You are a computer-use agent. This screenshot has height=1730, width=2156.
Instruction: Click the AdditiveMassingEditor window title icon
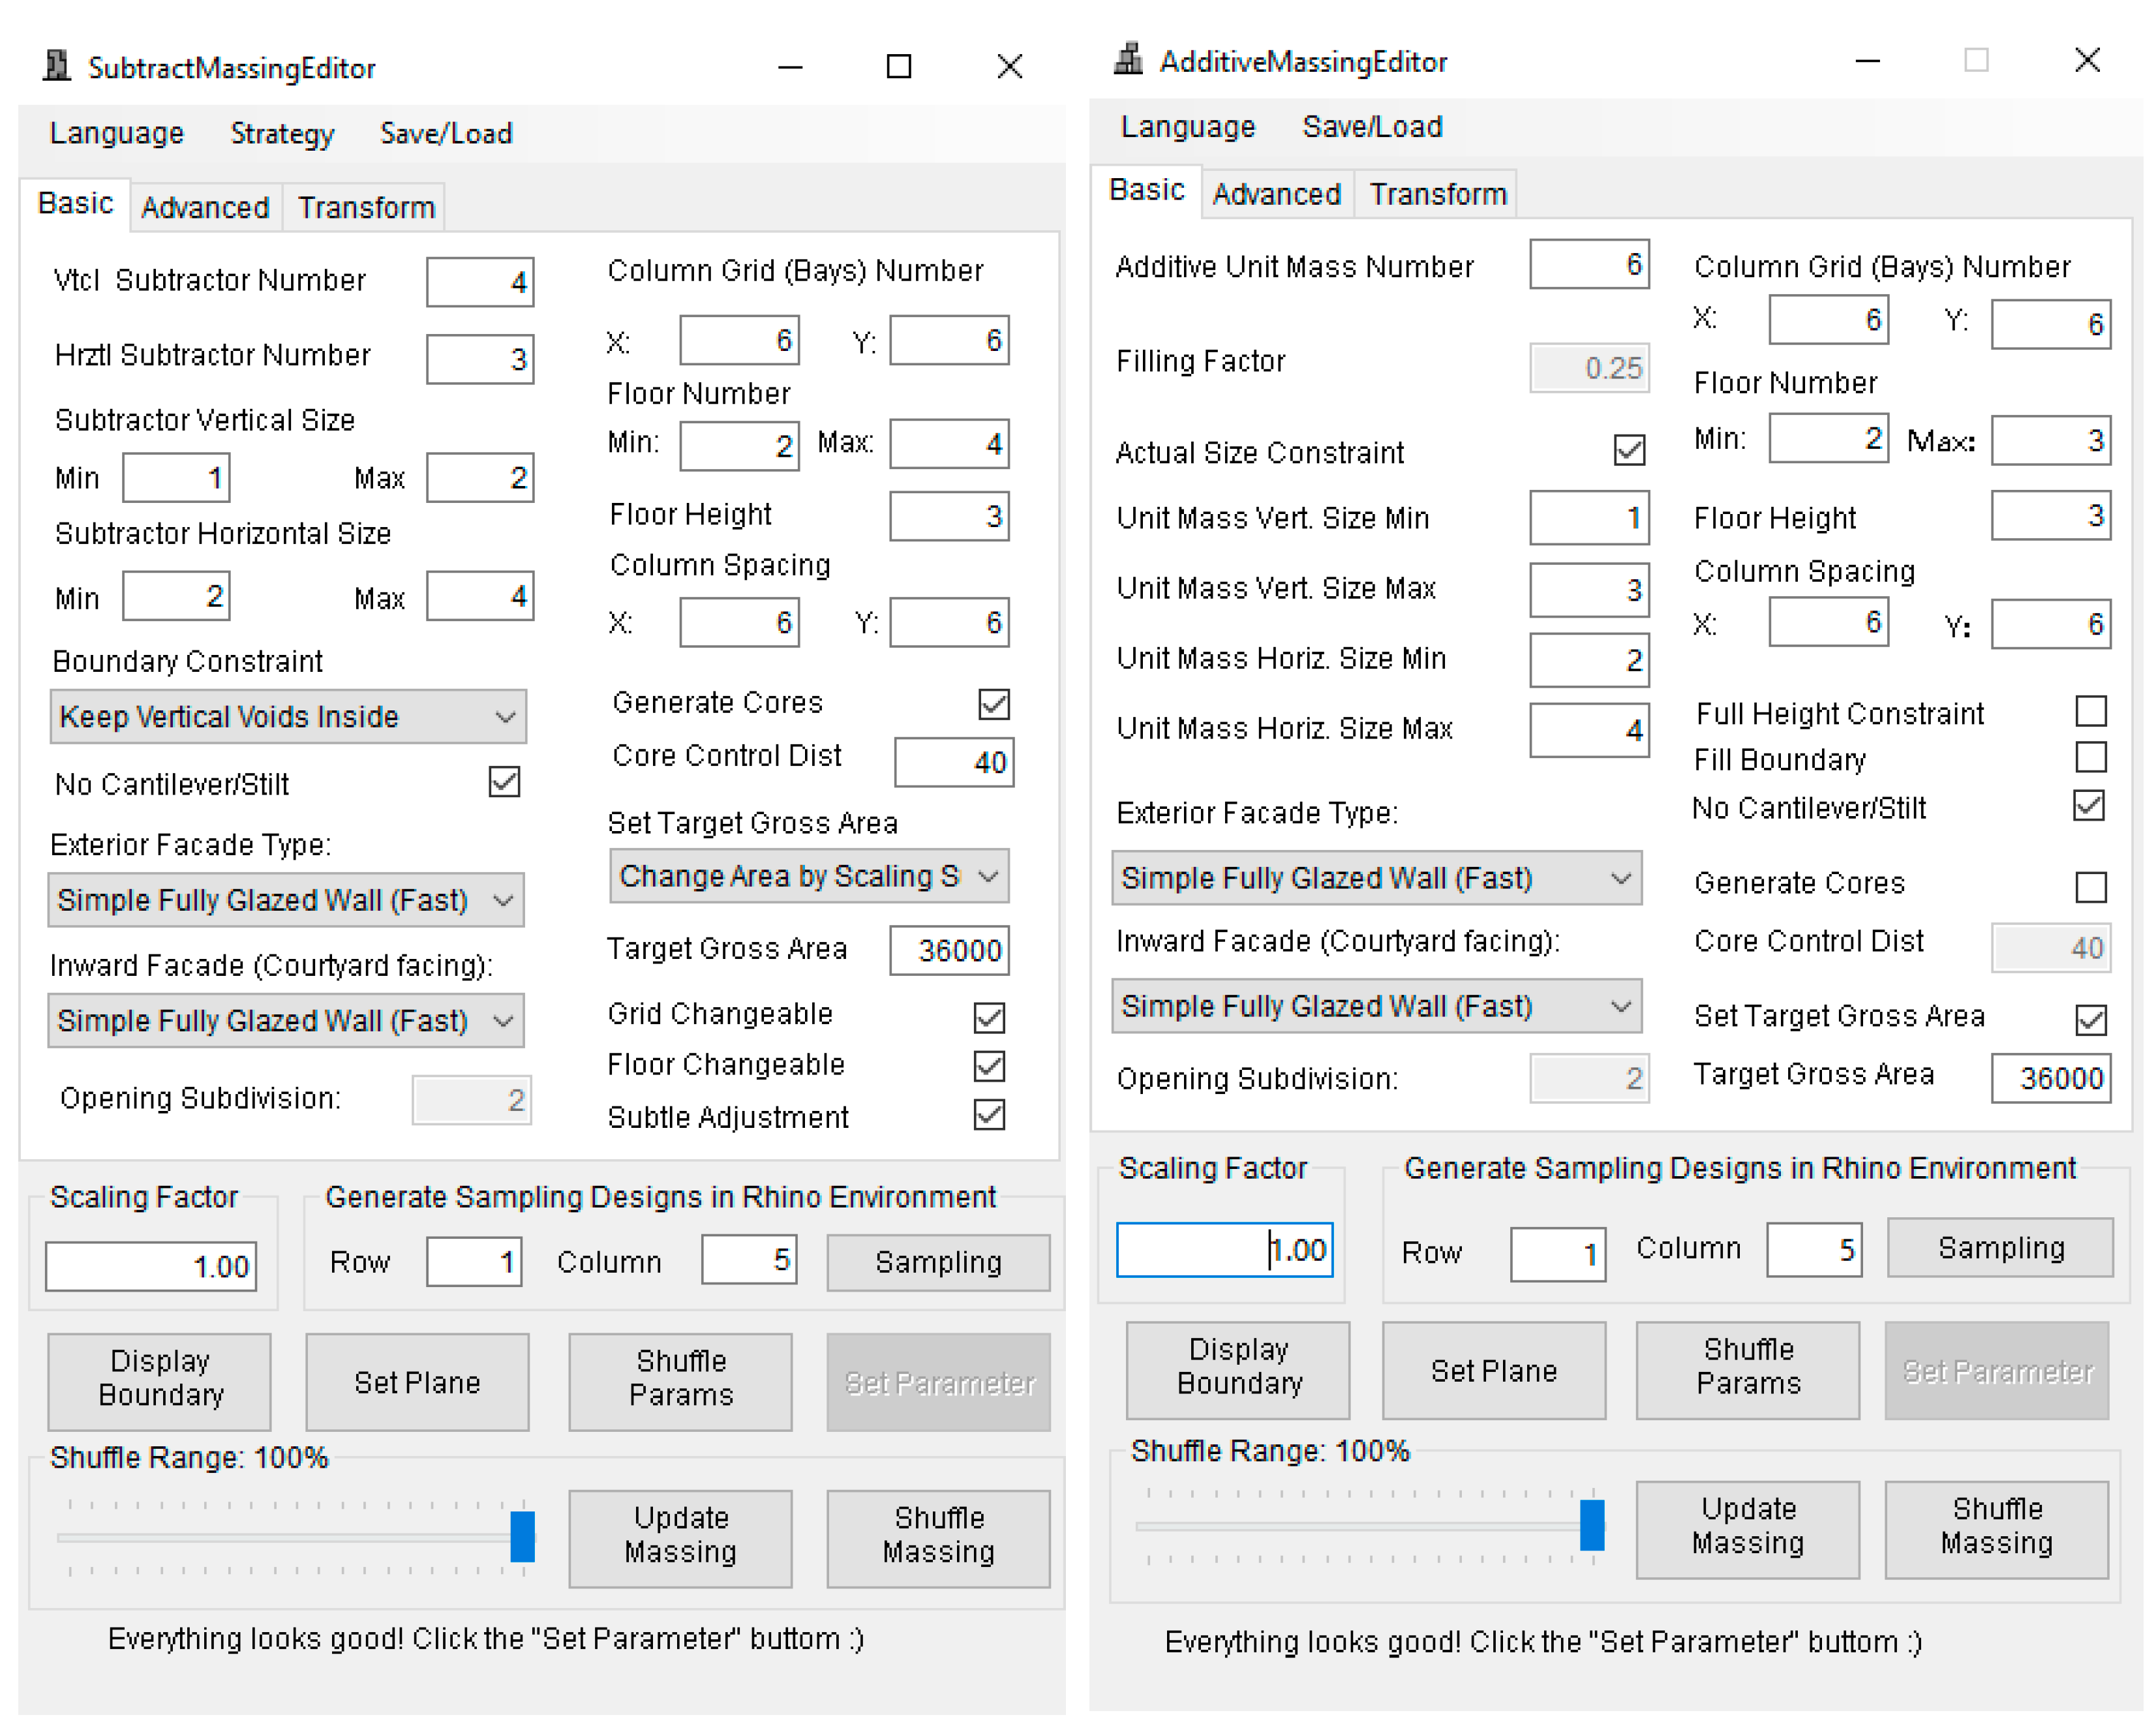[x=1128, y=60]
